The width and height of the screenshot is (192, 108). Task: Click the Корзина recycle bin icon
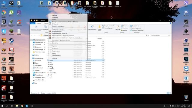186,98
